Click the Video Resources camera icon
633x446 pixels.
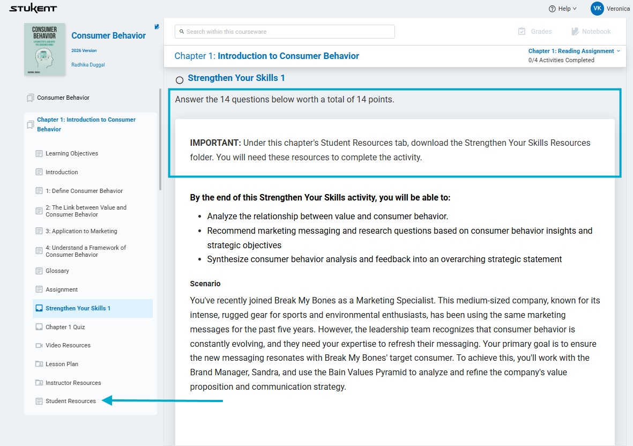39,345
